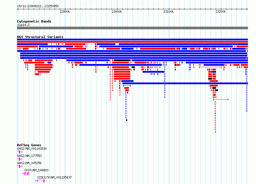Select the long black variant bar near 23000k
256x184 pixels.
pyautogui.click(x=122, y=60)
